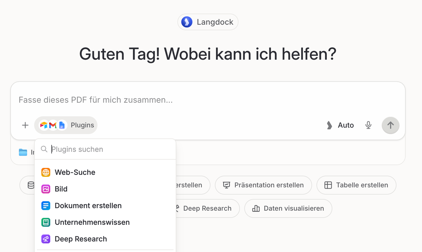Click the green Unternehmenswissen book icon
The width and height of the screenshot is (422, 252).
pos(46,222)
